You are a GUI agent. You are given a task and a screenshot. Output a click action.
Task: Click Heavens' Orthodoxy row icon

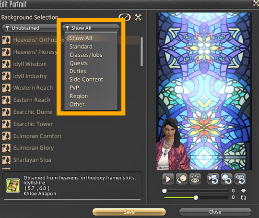[6, 40]
